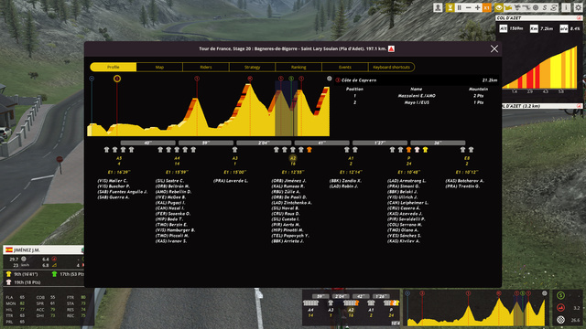Screen dimensions: 586x329
Task: Select group E8 label in dialog
Action: tap(467, 158)
